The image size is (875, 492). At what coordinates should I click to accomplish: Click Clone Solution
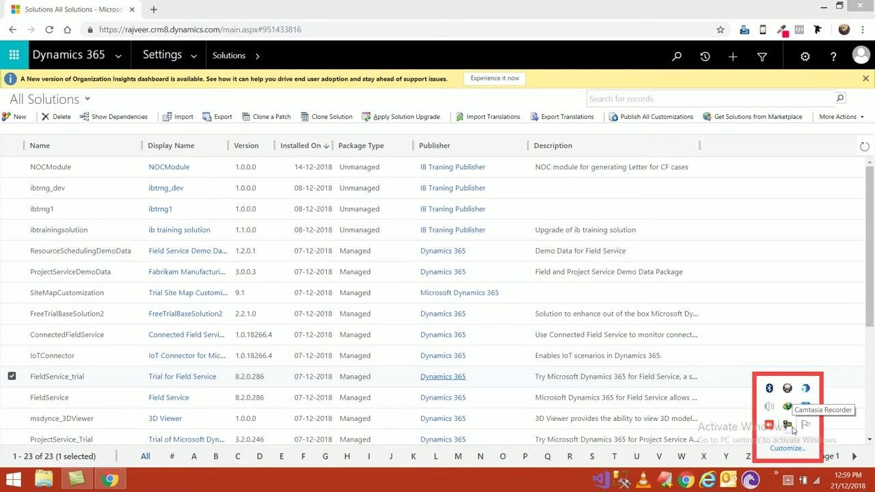pyautogui.click(x=327, y=117)
